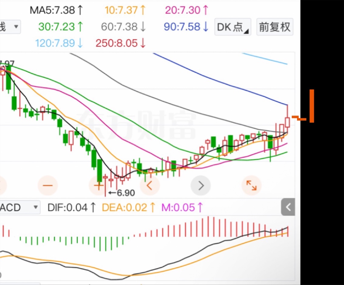Click the 60:7.38 moving average label
The width and height of the screenshot is (344, 285).
tap(123, 27)
